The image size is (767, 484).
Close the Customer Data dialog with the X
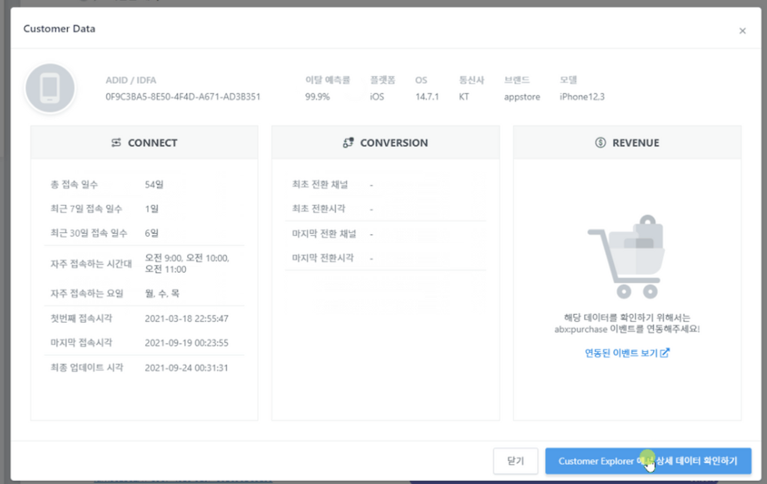click(742, 31)
